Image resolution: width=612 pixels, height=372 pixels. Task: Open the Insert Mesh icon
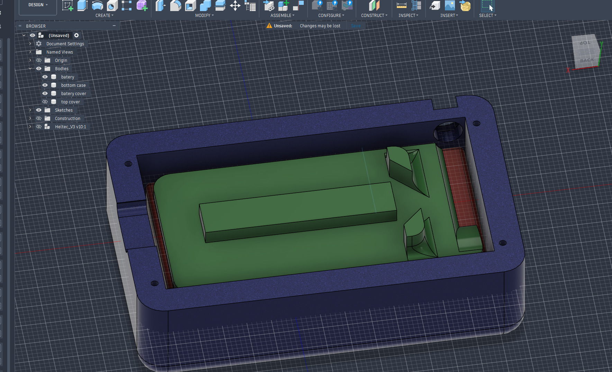(x=465, y=6)
